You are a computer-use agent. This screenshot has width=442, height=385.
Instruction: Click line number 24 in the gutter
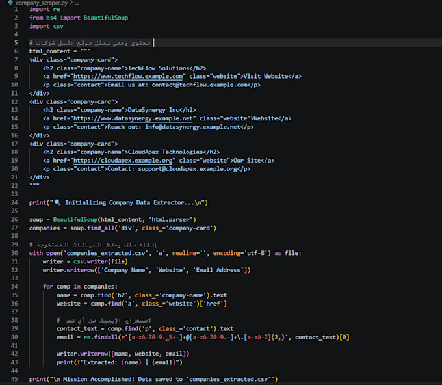tap(14, 202)
